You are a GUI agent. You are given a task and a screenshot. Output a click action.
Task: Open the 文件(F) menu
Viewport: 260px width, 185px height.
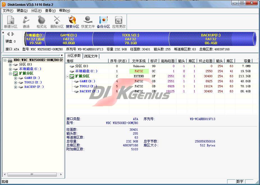tap(8, 11)
